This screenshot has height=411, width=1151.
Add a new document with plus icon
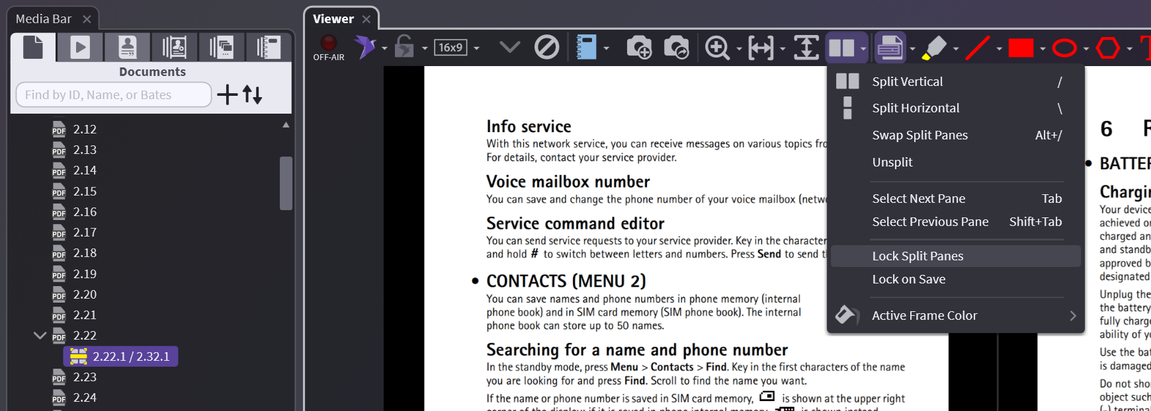click(227, 94)
